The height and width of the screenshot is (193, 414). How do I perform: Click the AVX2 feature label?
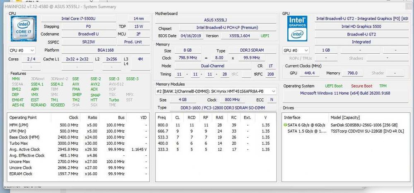tap(95, 84)
